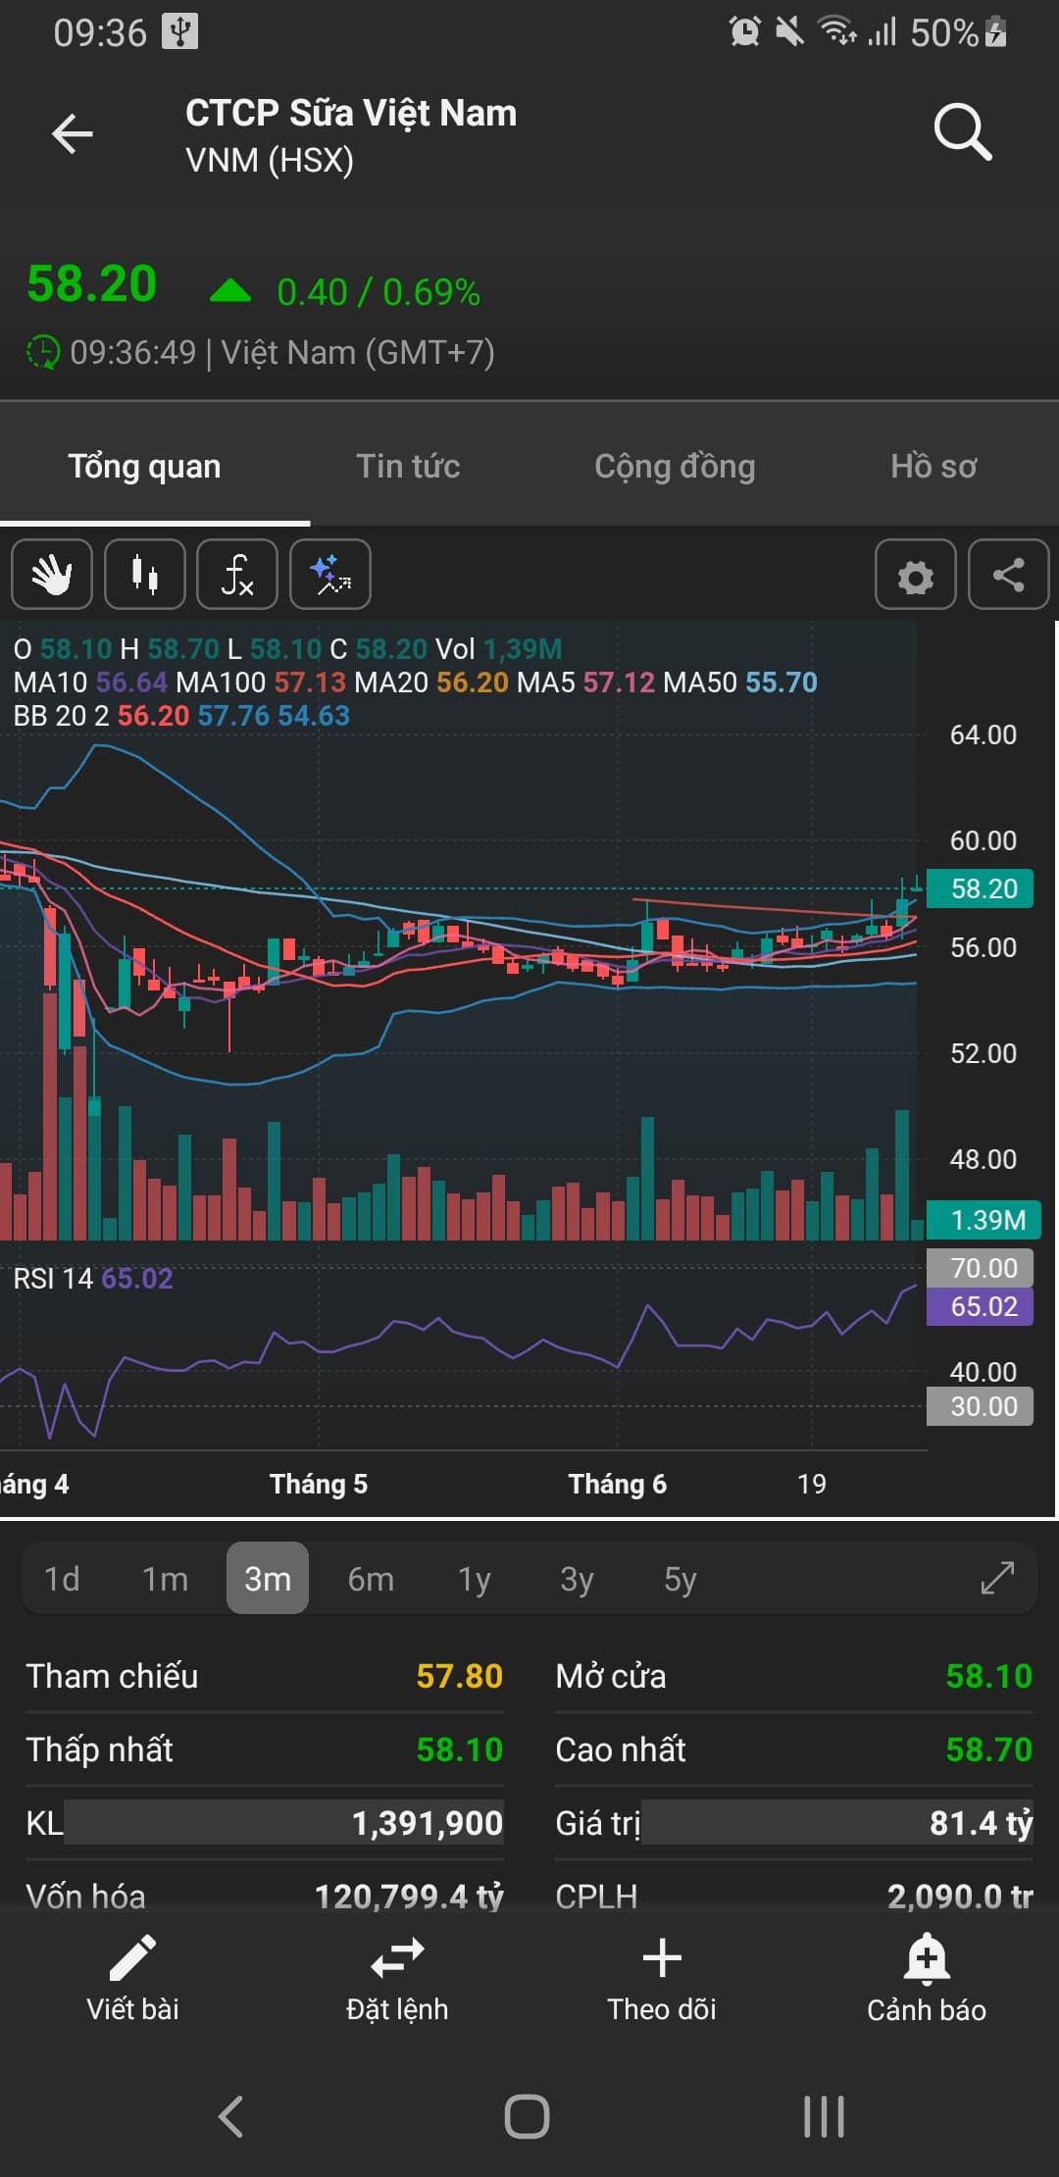Tap Viết bài to write post

coord(132,1979)
